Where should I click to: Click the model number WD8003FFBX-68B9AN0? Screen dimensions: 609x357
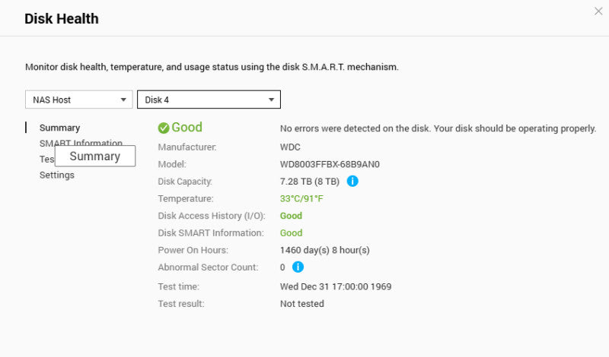click(x=330, y=164)
